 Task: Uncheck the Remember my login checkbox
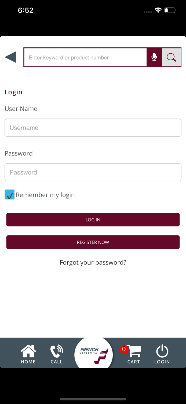[x=10, y=194]
